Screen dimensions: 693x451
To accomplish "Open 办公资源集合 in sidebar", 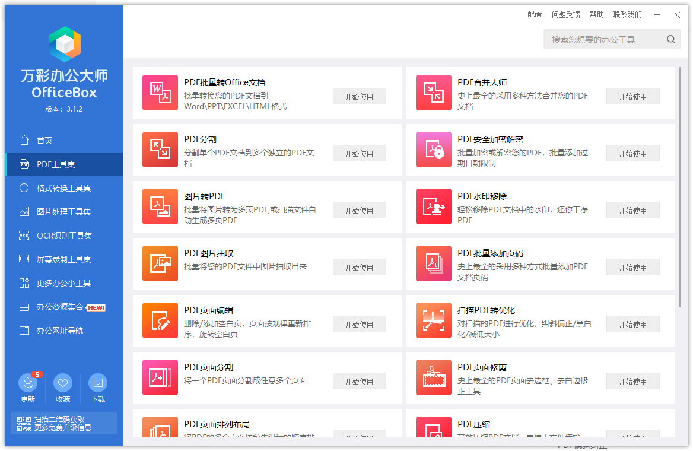I will (64, 307).
